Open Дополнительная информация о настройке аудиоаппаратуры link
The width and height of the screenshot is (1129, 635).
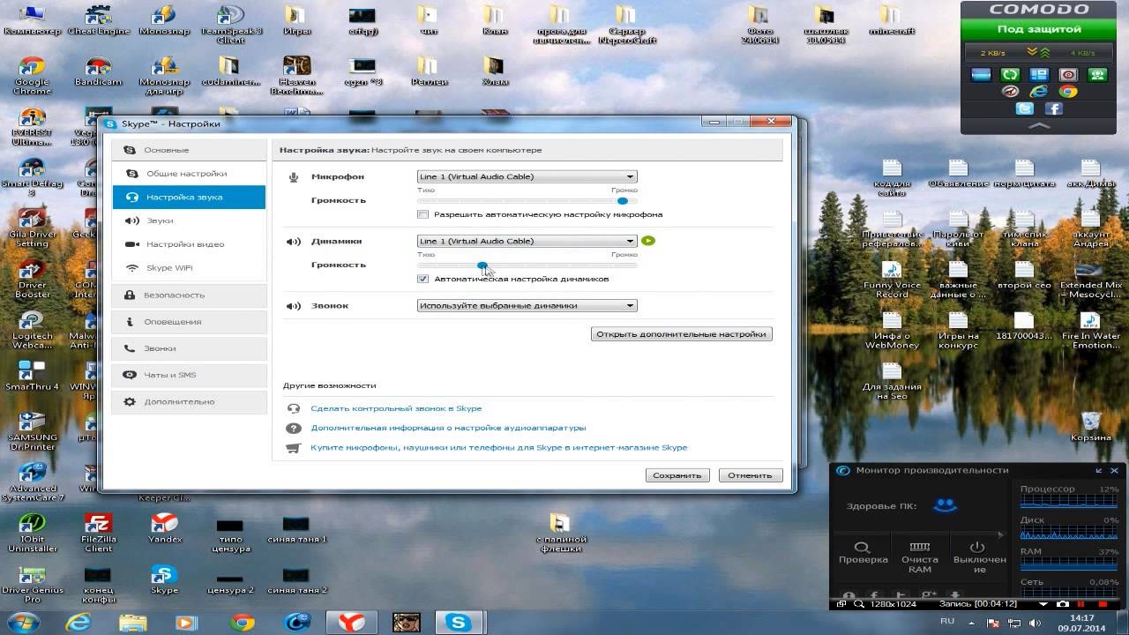tap(448, 428)
